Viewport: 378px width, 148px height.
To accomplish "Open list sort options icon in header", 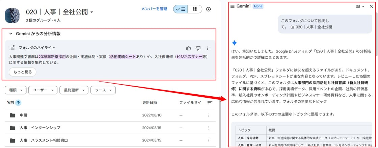I will (x=210, y=102).
